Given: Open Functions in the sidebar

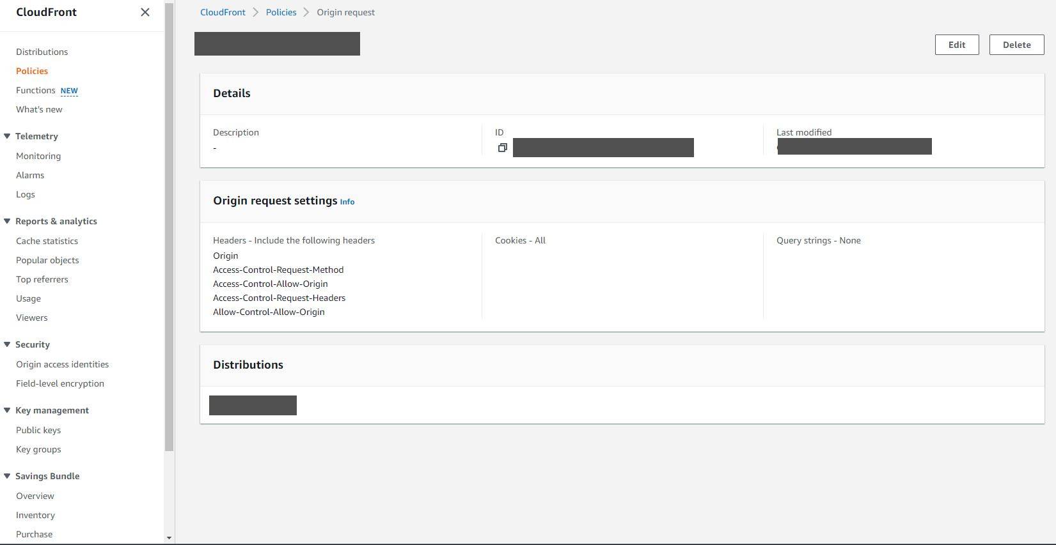Looking at the screenshot, I should click(35, 90).
